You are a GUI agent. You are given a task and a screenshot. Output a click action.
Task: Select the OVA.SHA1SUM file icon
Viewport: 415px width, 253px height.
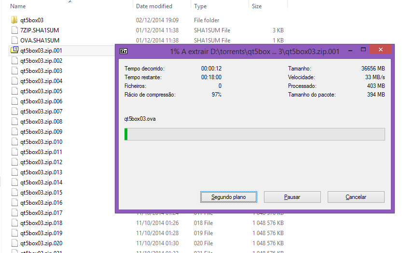[14, 40]
